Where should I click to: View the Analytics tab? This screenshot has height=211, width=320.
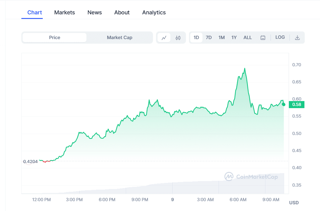pos(154,13)
